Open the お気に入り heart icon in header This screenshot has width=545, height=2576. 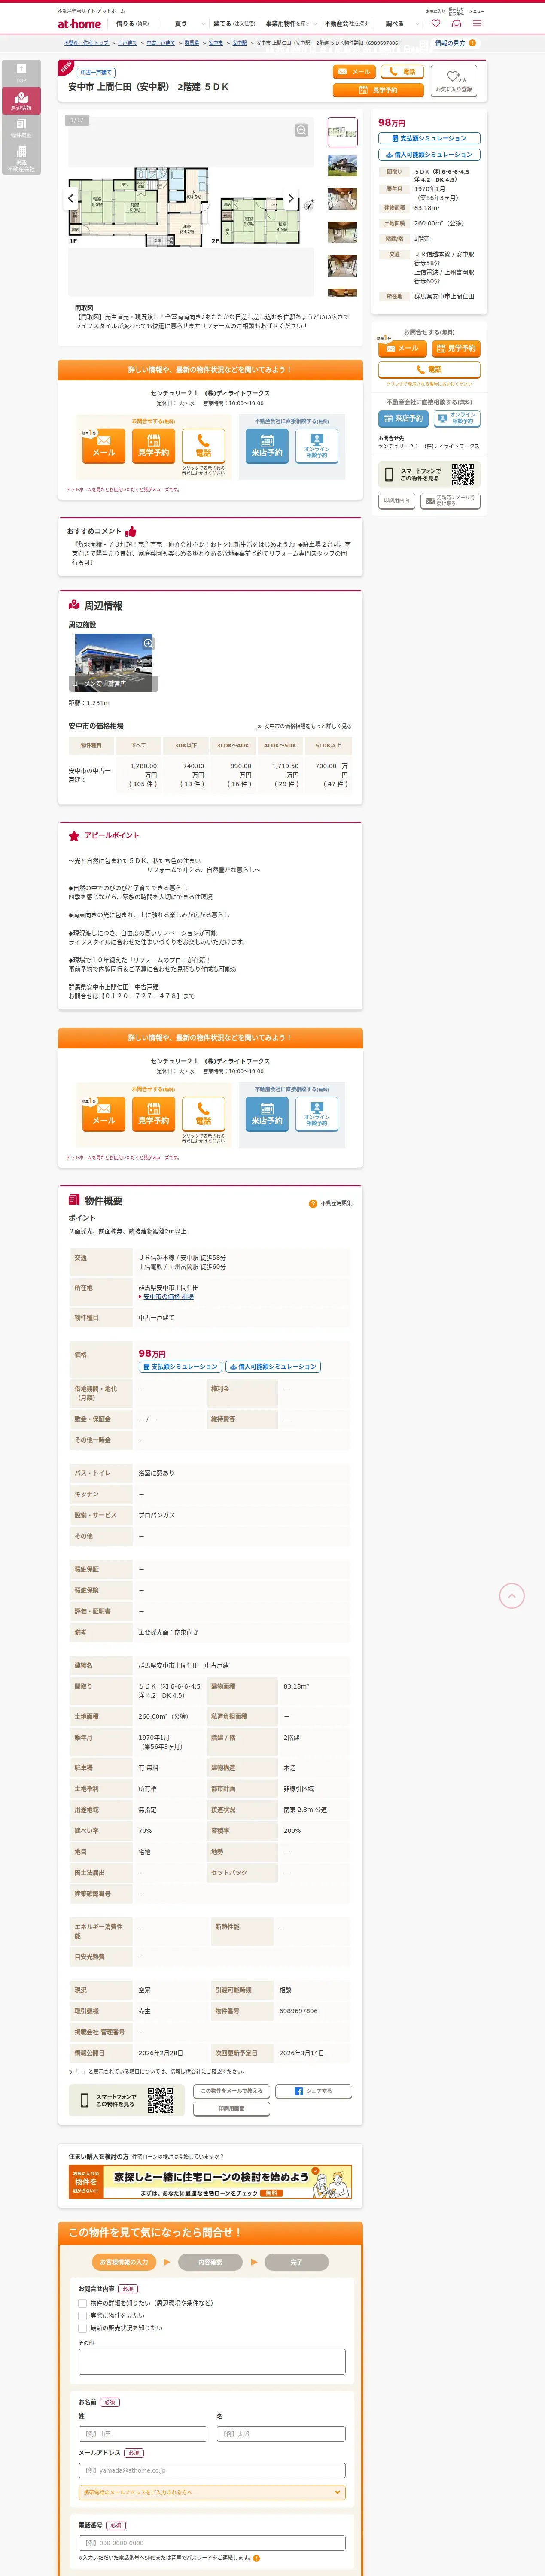click(435, 23)
